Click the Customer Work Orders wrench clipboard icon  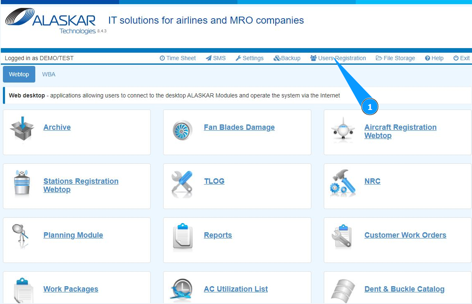342,236
